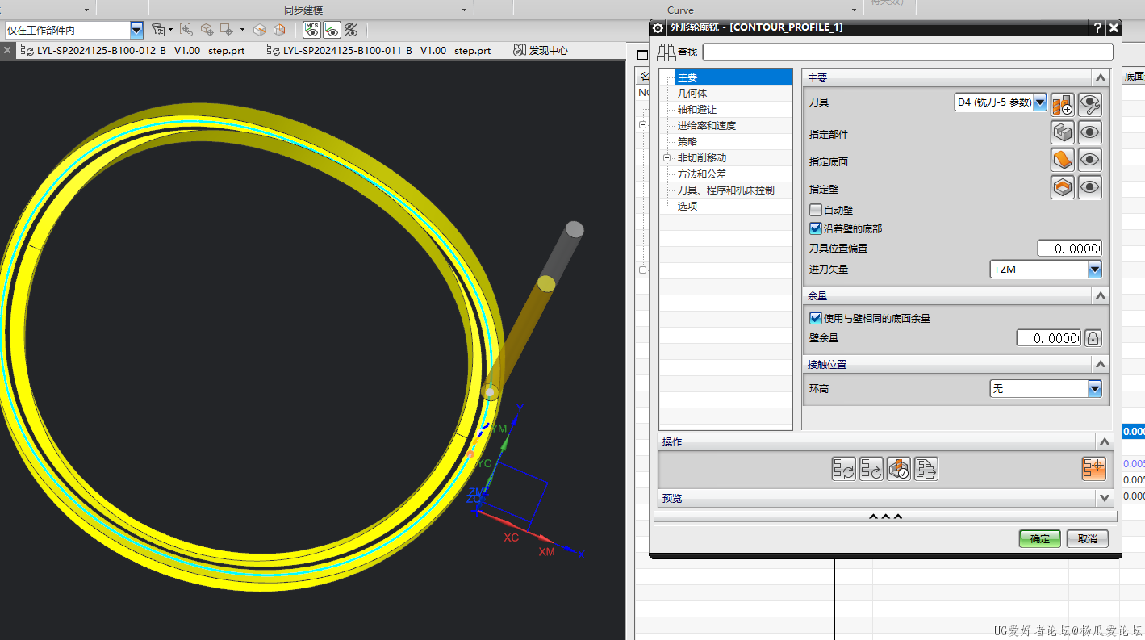Screen dimensions: 1145x640
Task: Collapse the 接触位置 section
Action: (x=1101, y=365)
